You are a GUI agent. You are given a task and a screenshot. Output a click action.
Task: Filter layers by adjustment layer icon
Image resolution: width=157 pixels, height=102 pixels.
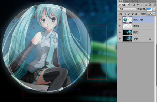click(x=138, y=5)
